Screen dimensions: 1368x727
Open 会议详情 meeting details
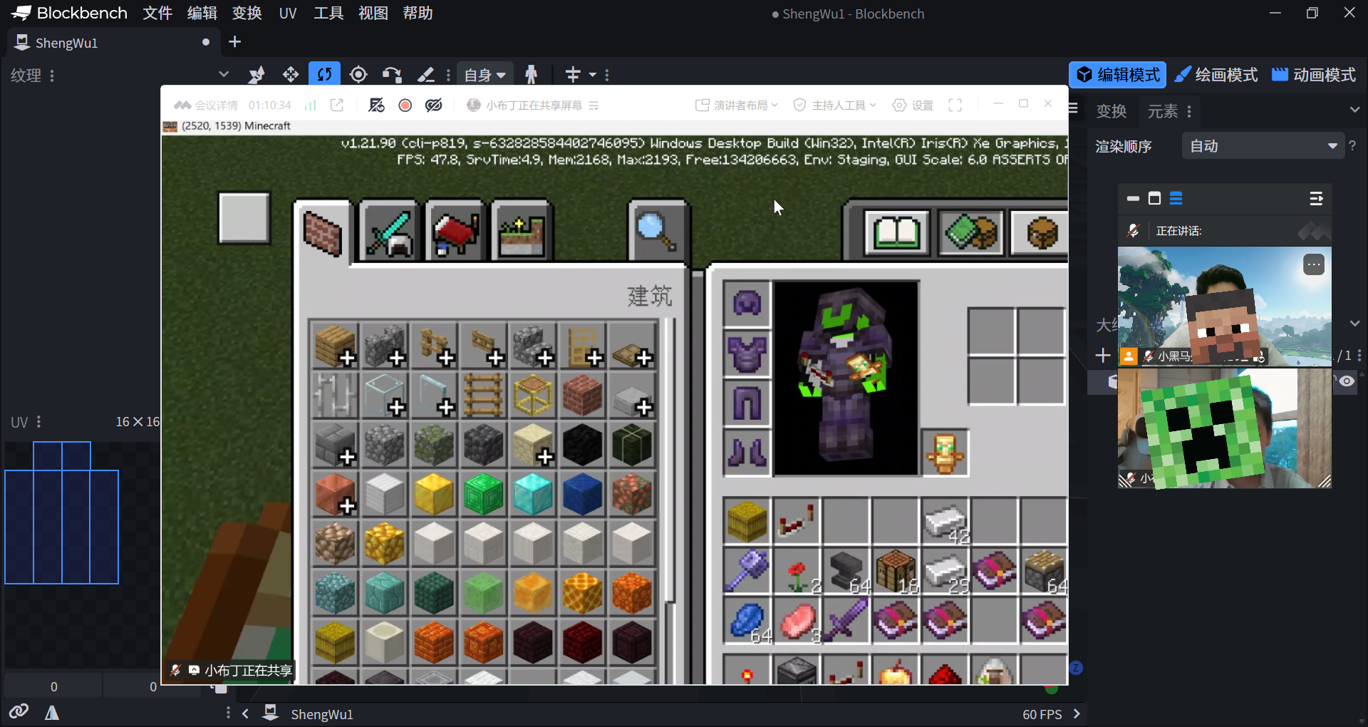(207, 105)
